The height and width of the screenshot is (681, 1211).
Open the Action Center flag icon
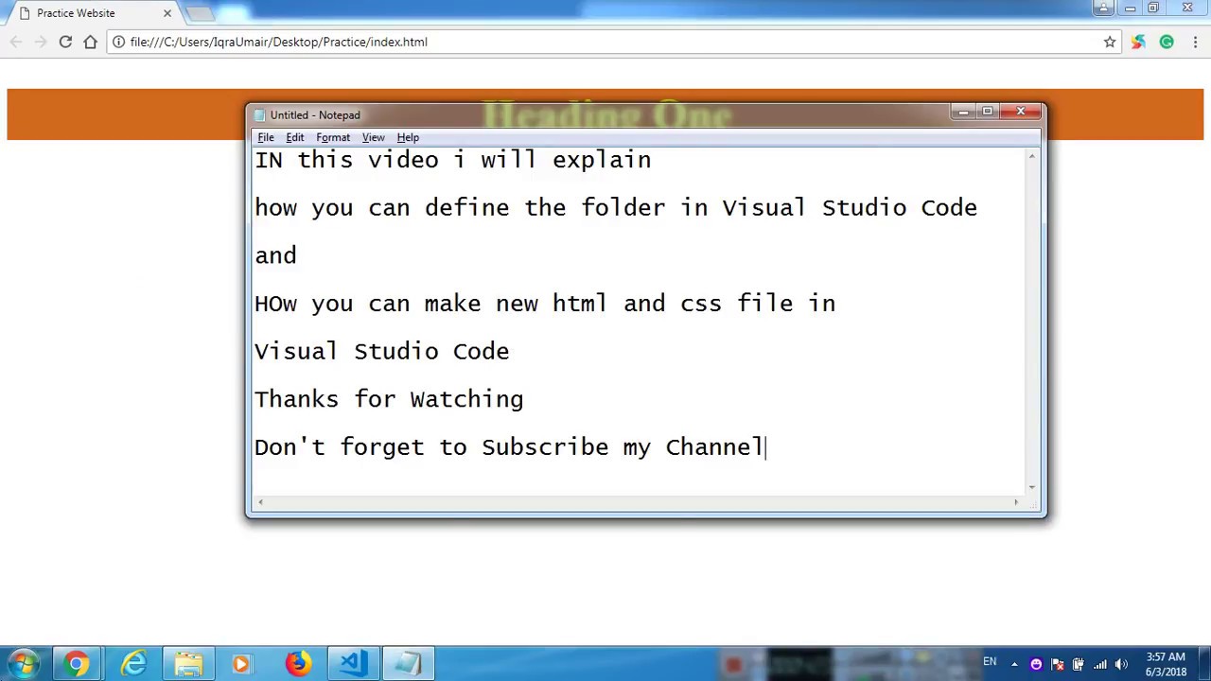tap(1058, 665)
